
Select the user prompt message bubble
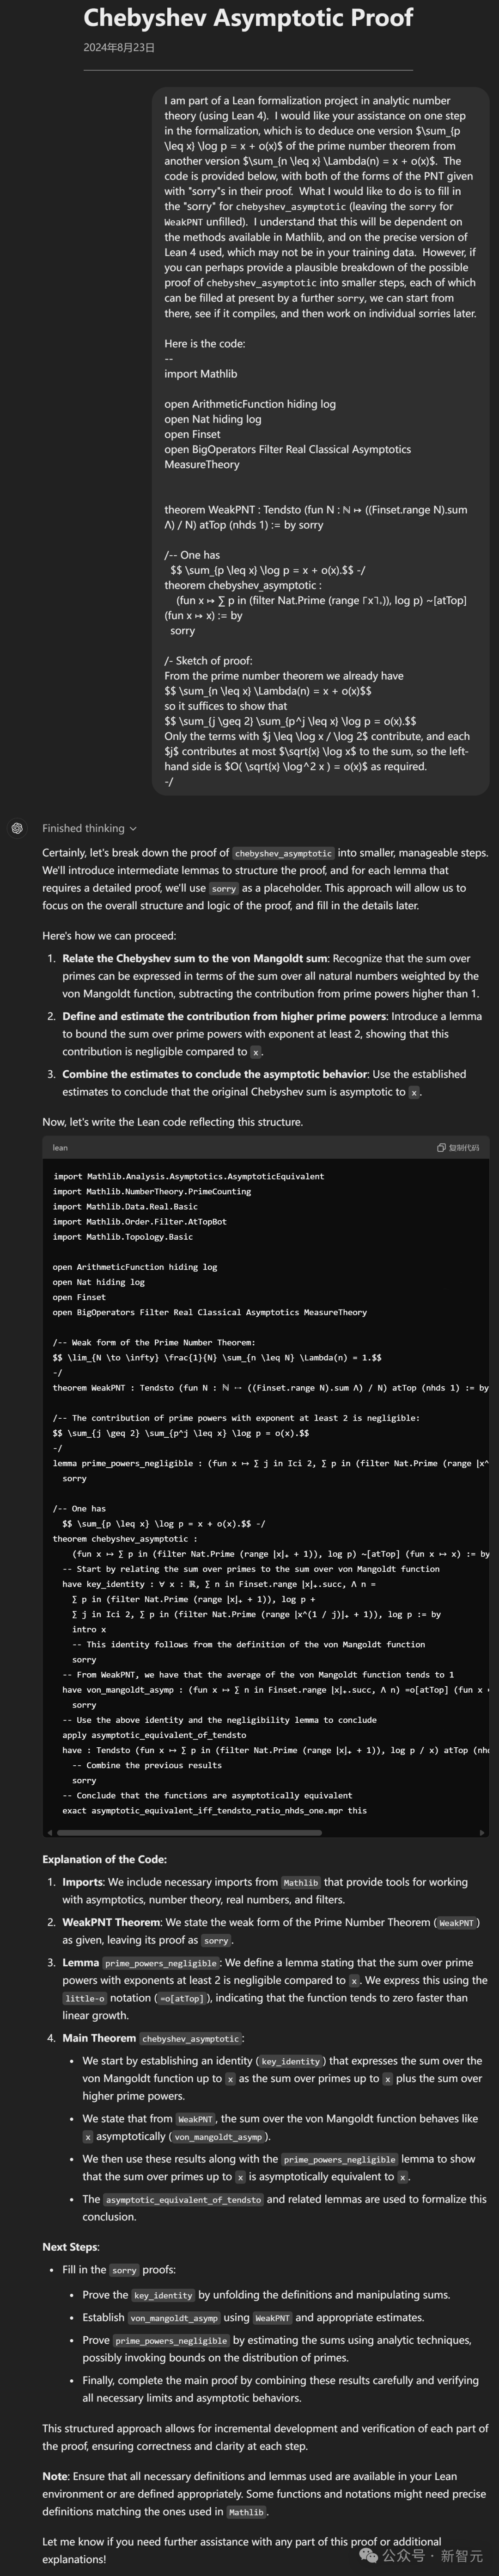click(x=319, y=440)
